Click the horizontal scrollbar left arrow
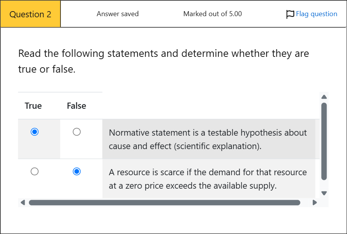 coord(22,202)
